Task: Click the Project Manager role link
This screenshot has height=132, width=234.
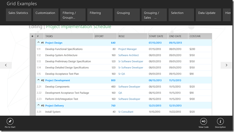Action: pos(128,49)
